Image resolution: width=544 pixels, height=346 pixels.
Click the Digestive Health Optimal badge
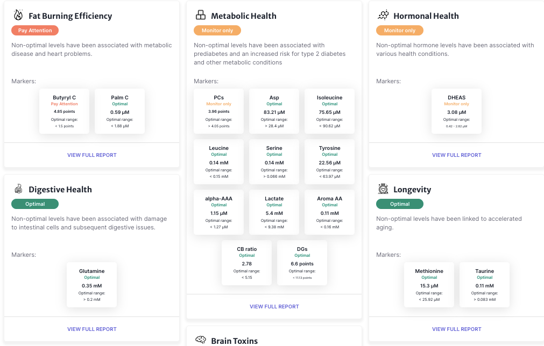tap(35, 204)
